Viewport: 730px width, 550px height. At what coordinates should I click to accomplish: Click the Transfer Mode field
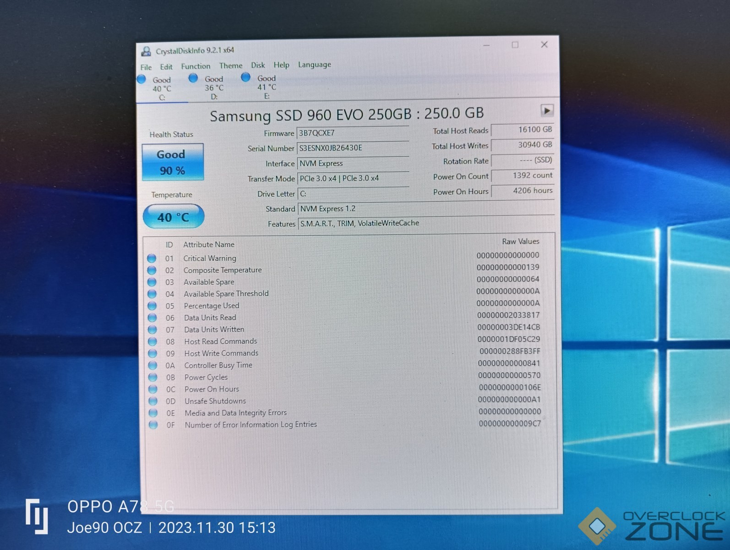[x=353, y=178]
